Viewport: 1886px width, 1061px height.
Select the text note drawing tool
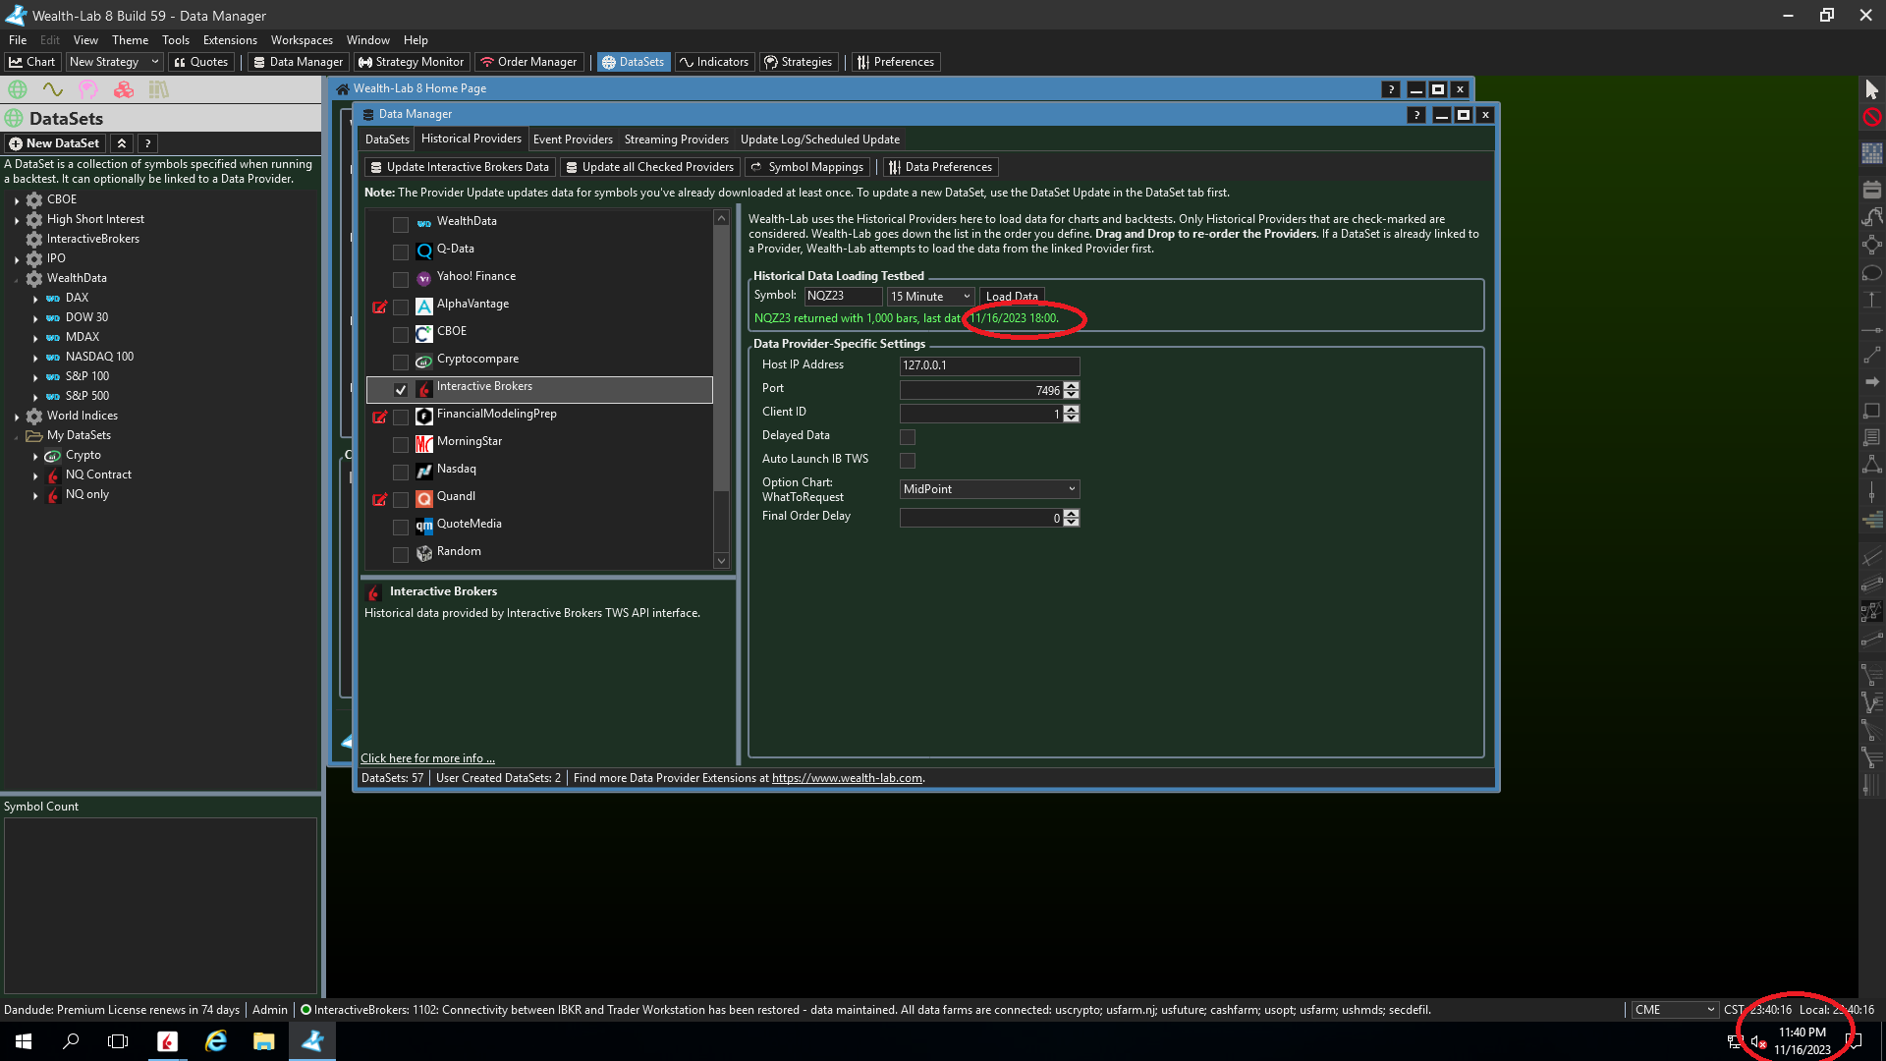(1872, 437)
